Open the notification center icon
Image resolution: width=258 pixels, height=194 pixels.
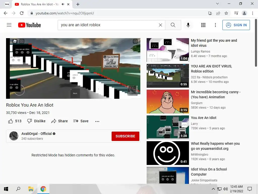tap(250, 189)
